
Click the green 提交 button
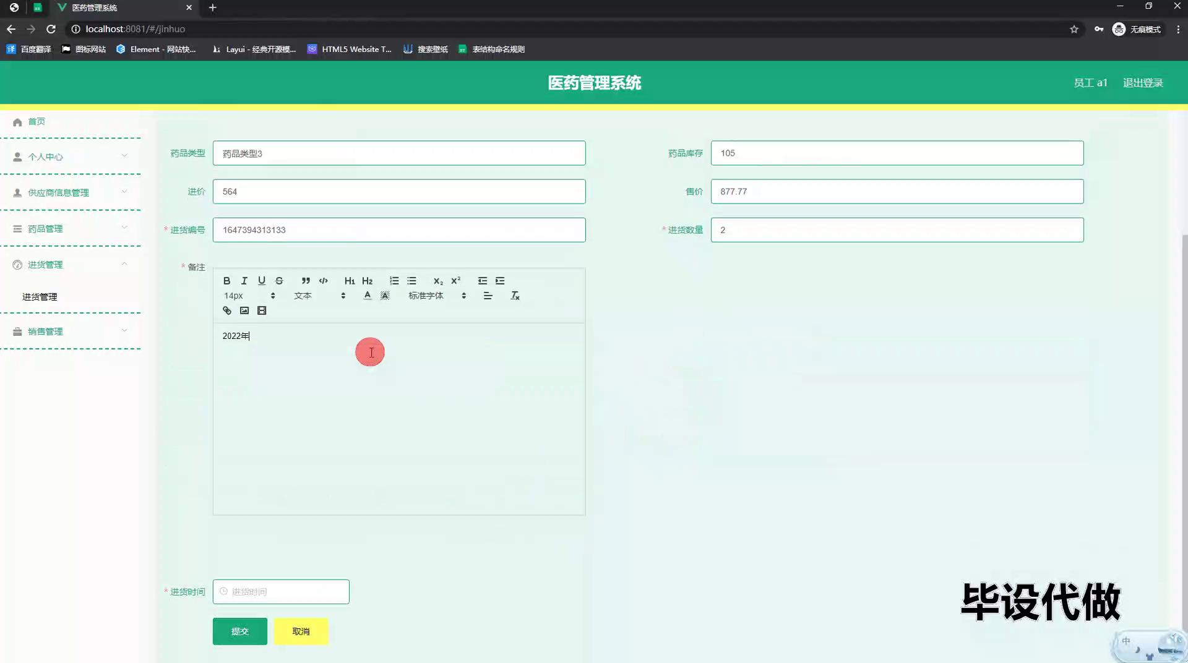click(x=240, y=631)
